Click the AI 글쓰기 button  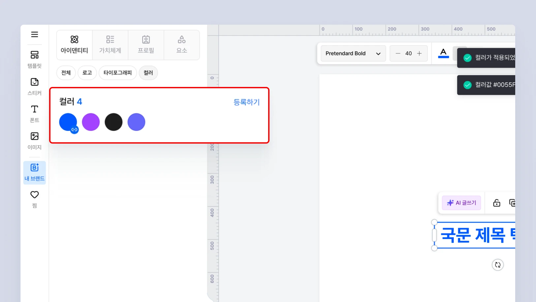[x=461, y=203]
